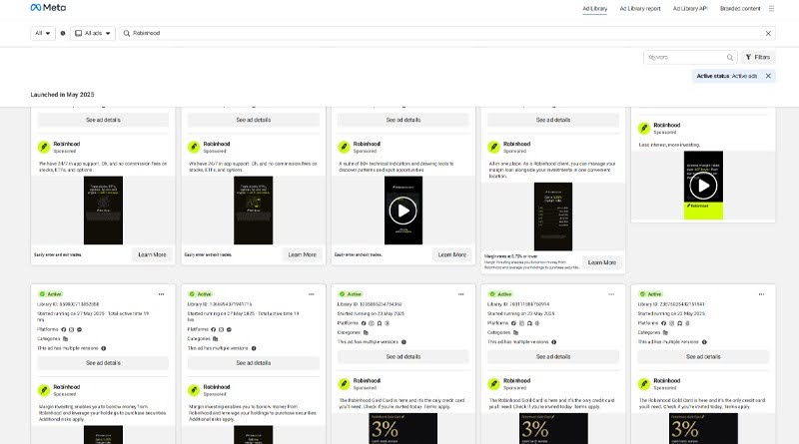Screen dimensions: 799x444
Task: Click multiple versions info icon in Library ID 13 card
Action: 254,348
